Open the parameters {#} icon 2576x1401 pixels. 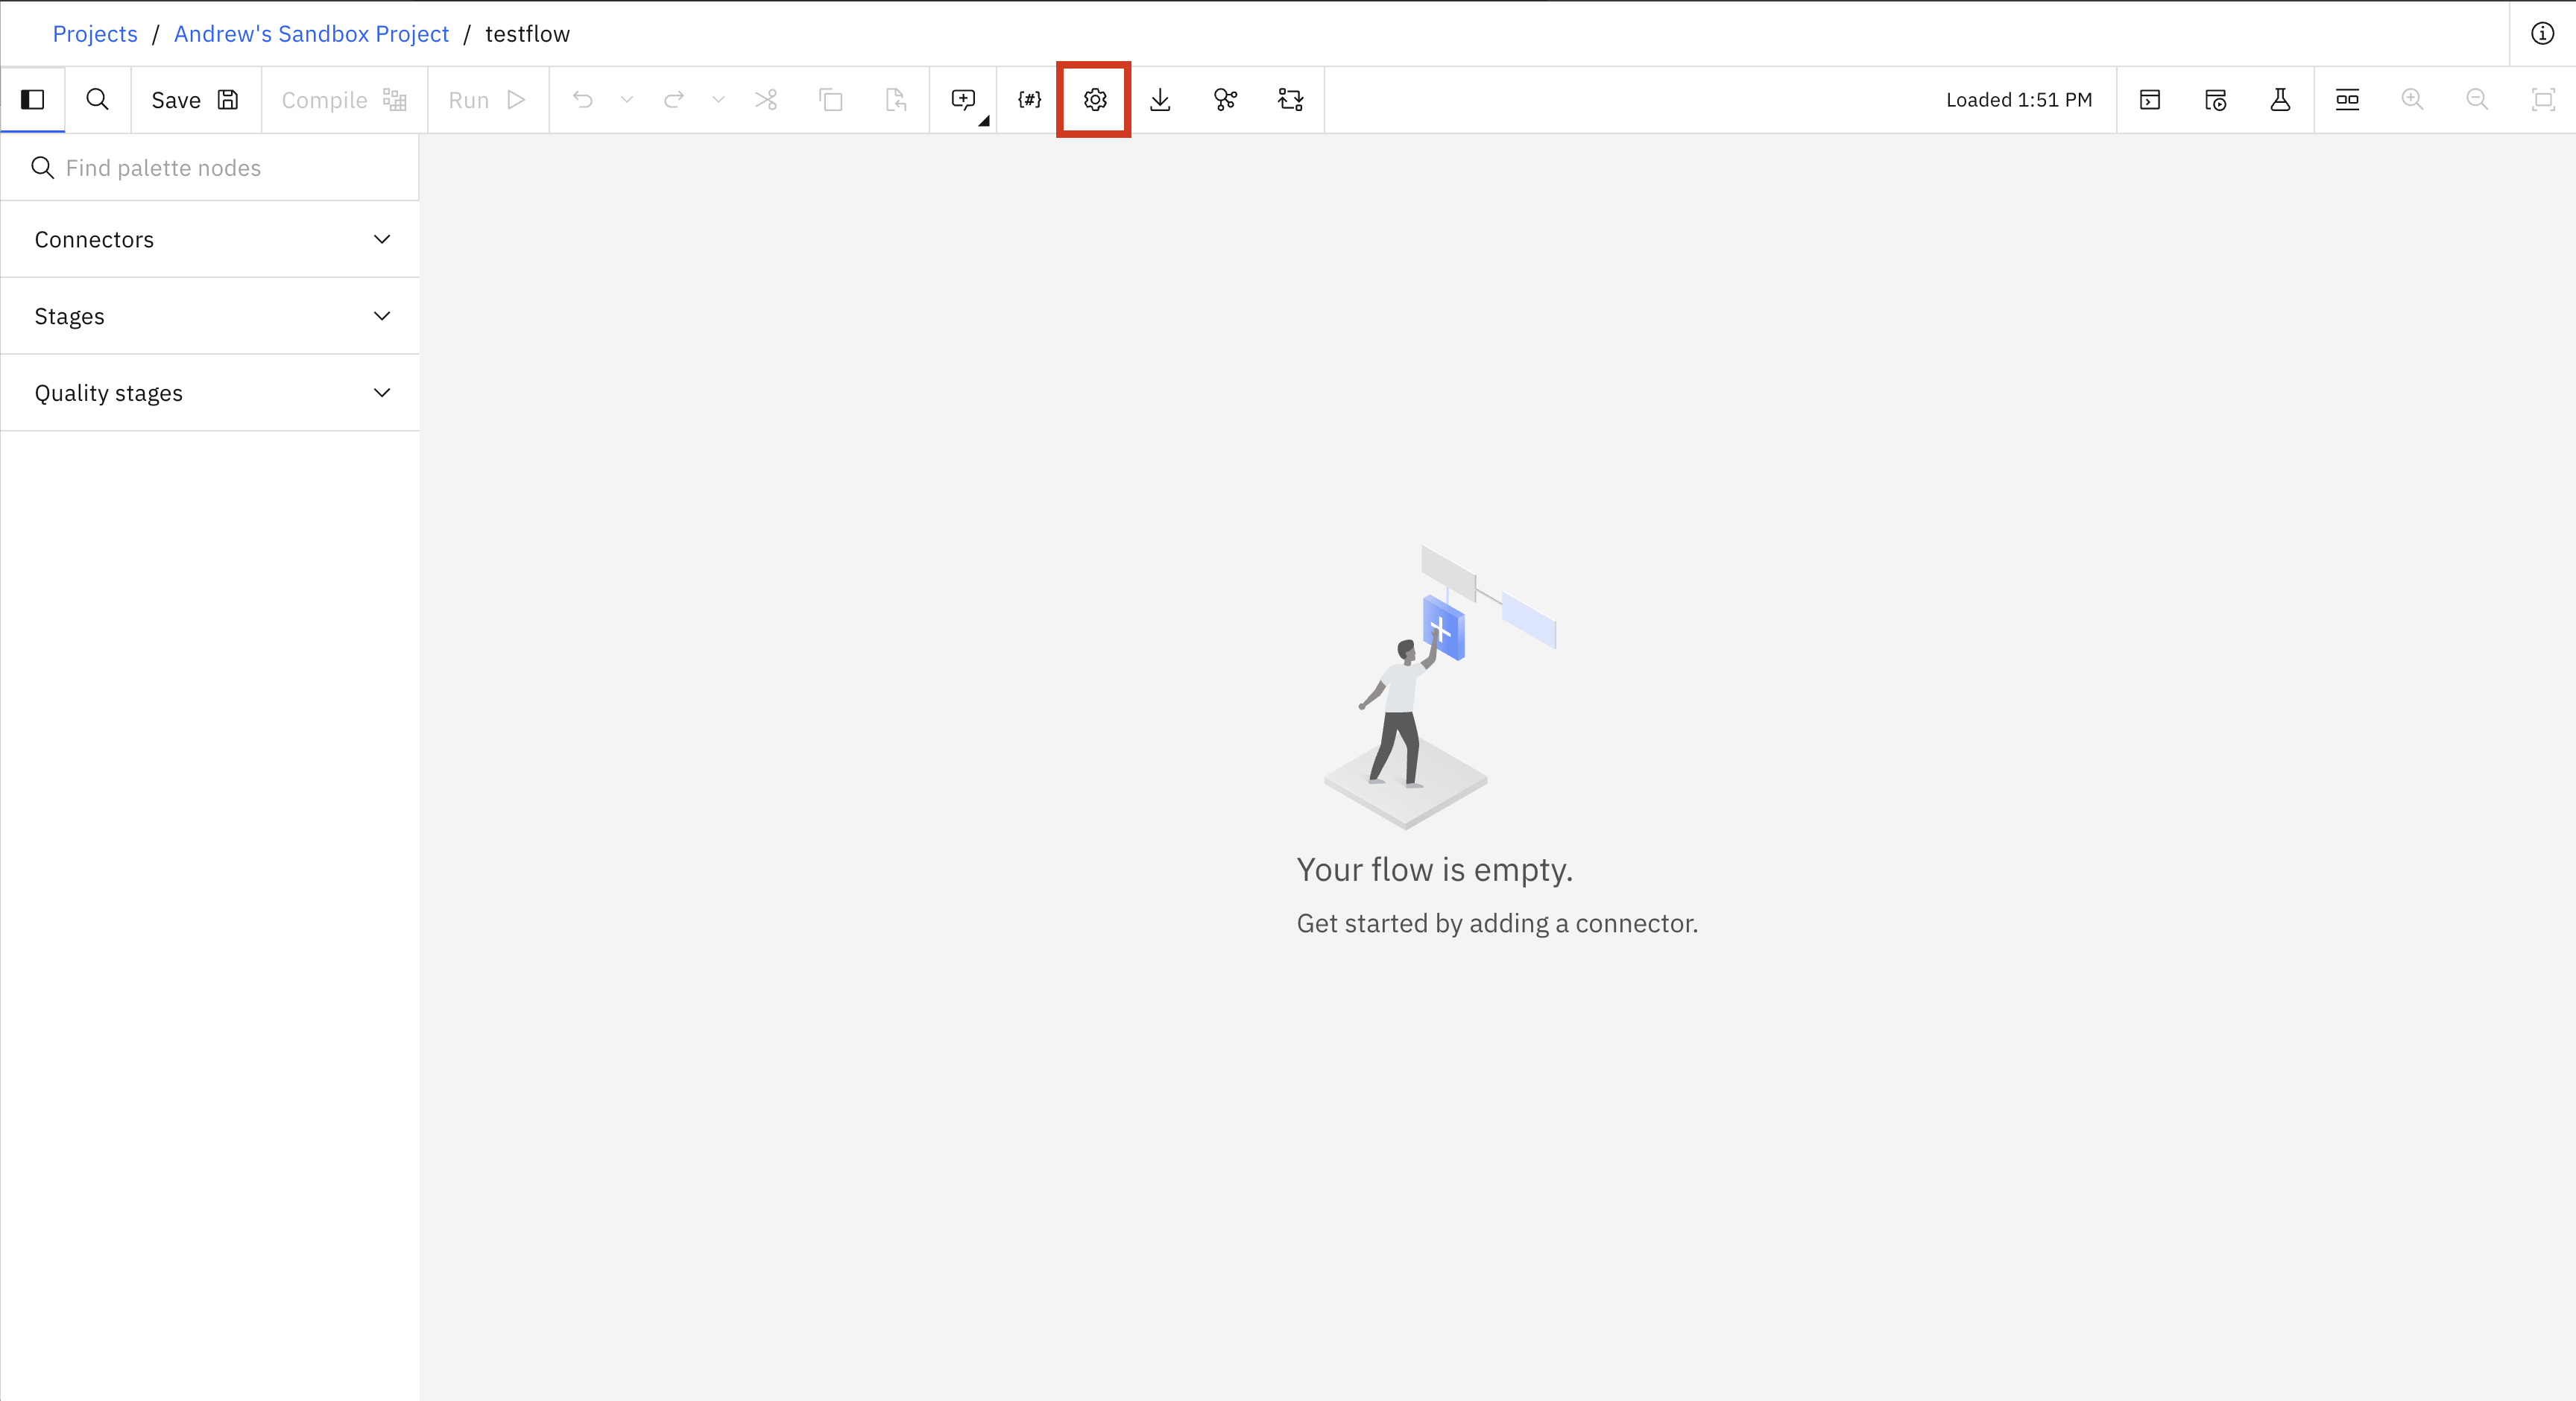click(x=1029, y=99)
